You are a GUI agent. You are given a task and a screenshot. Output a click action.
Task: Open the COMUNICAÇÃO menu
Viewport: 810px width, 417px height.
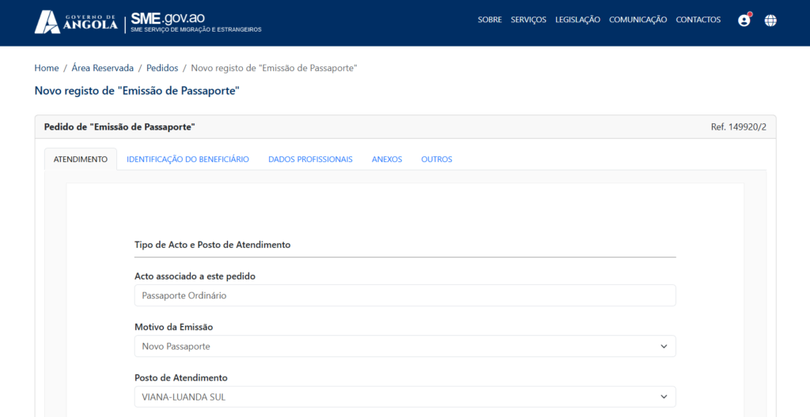click(x=638, y=20)
